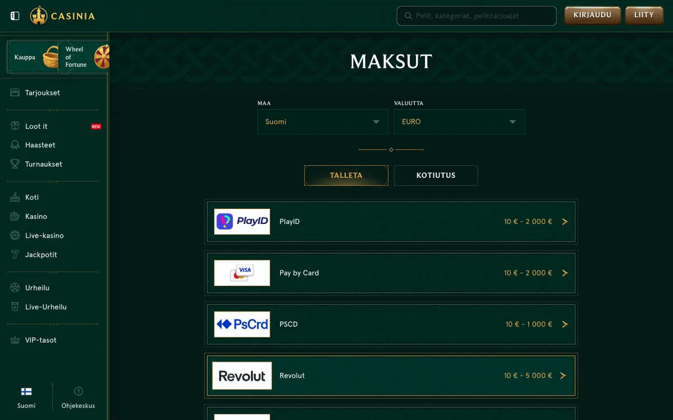This screenshot has height=420, width=673.
Task: Click the PsCrd logo
Action: point(242,324)
